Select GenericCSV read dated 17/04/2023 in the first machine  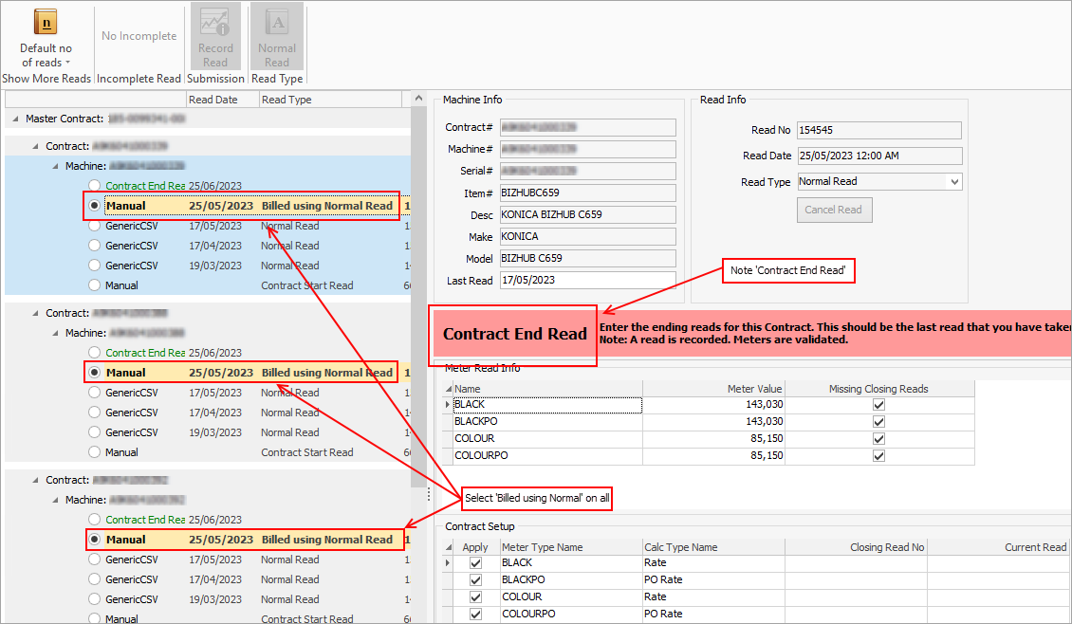click(x=94, y=246)
